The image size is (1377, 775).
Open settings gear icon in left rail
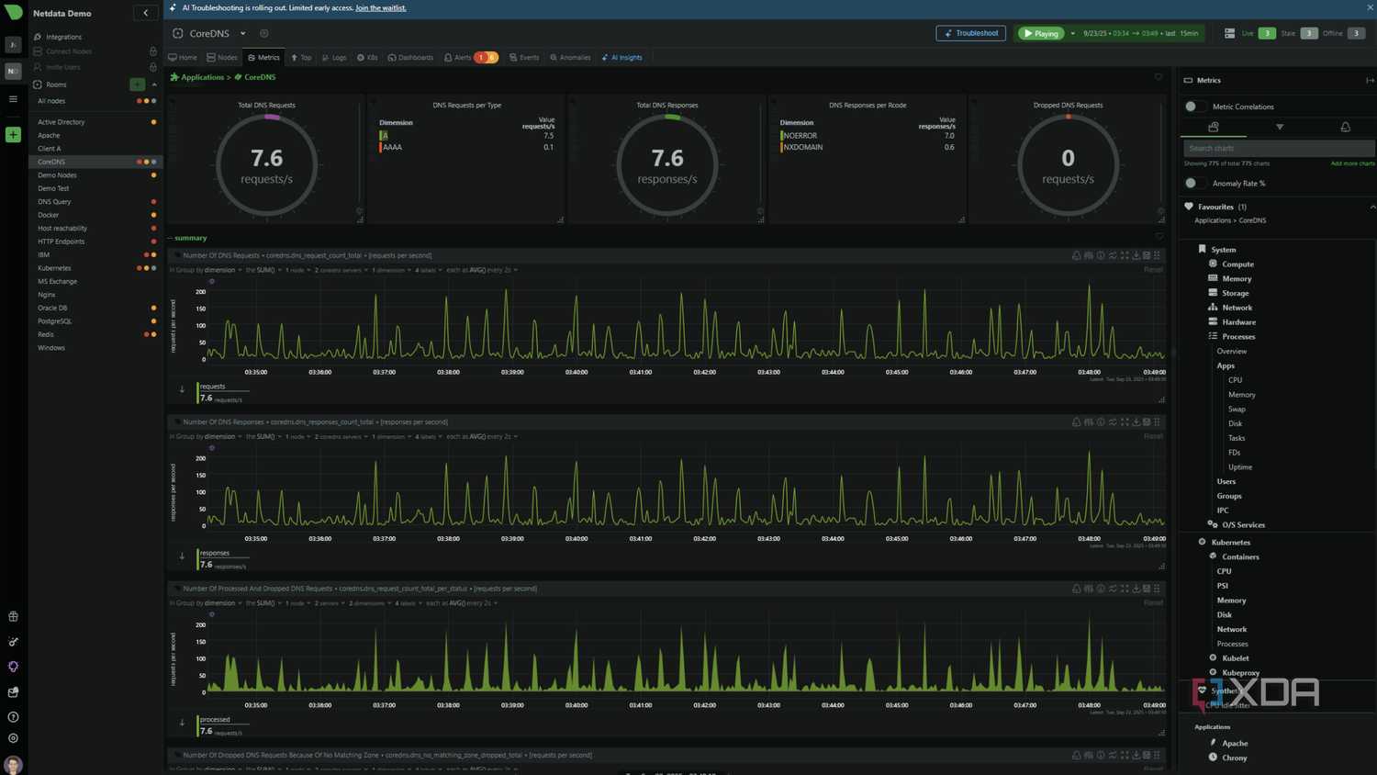coord(13,738)
